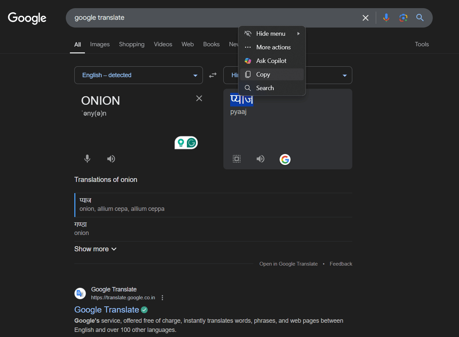Click the select-all translation icon
The width and height of the screenshot is (459, 337).
pos(237,159)
